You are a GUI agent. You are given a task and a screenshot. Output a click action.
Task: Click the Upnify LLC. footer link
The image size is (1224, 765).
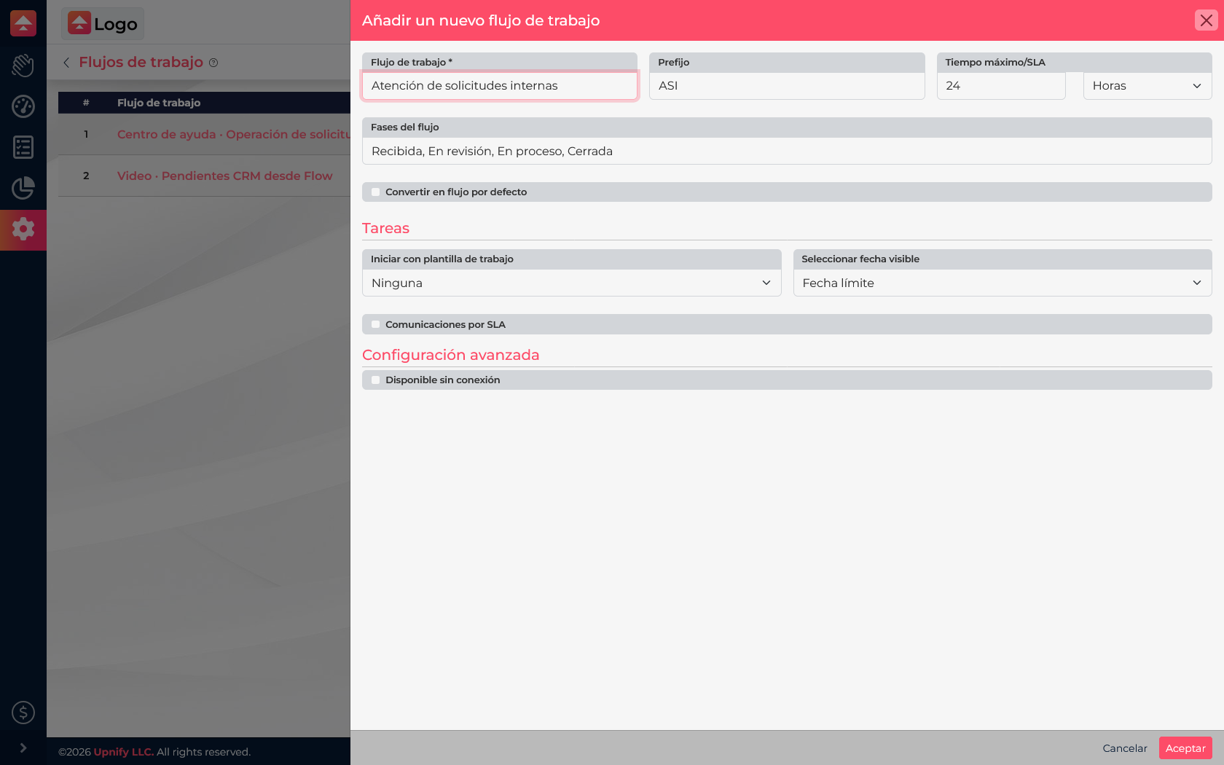124,752
